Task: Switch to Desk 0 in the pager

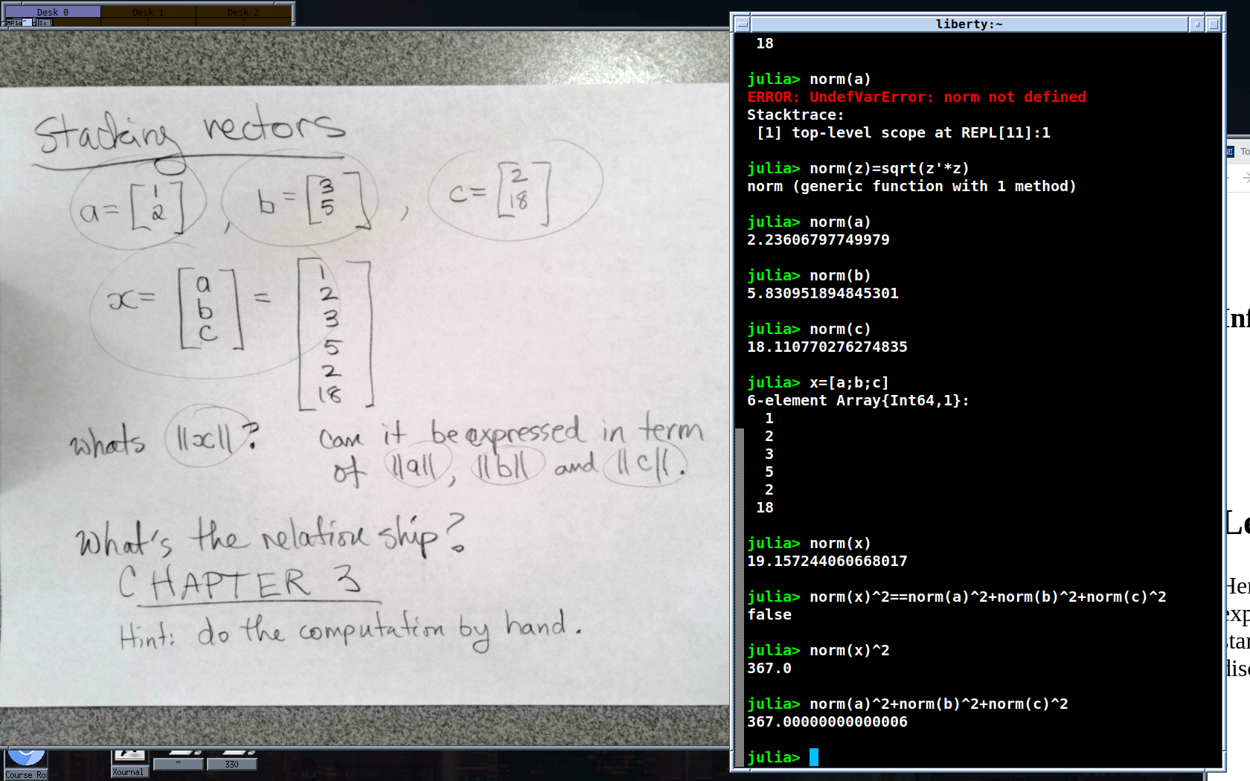Action: tap(52, 12)
